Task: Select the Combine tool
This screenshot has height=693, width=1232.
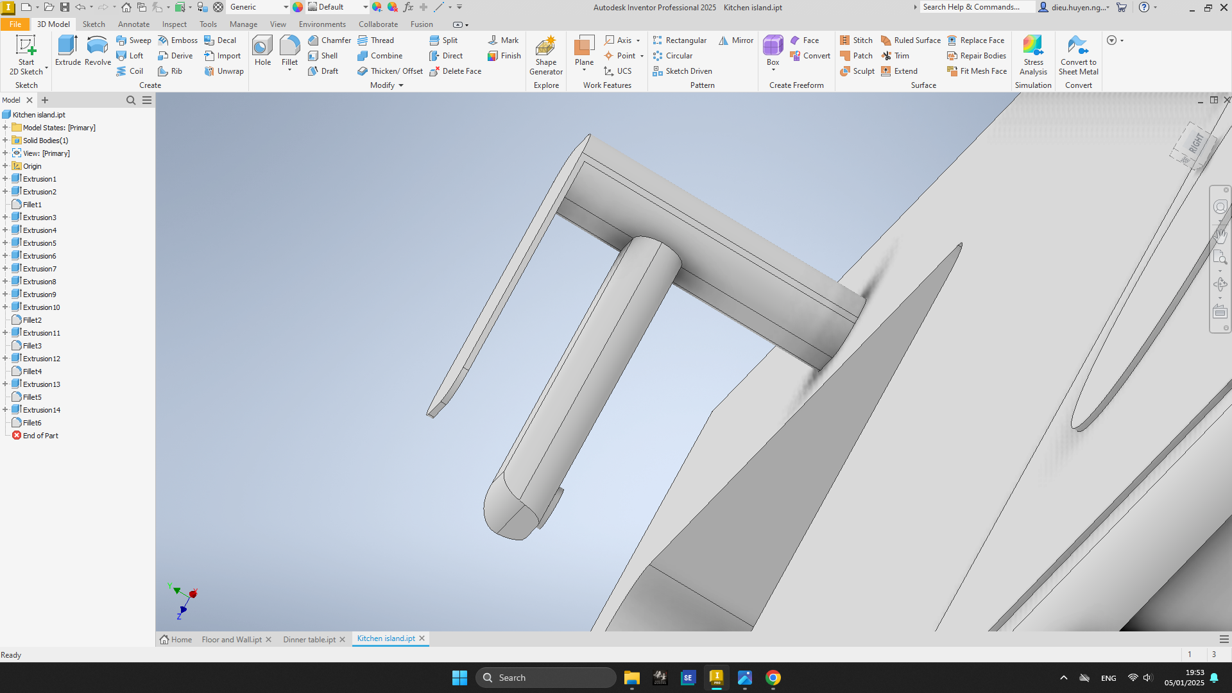Action: pyautogui.click(x=380, y=56)
